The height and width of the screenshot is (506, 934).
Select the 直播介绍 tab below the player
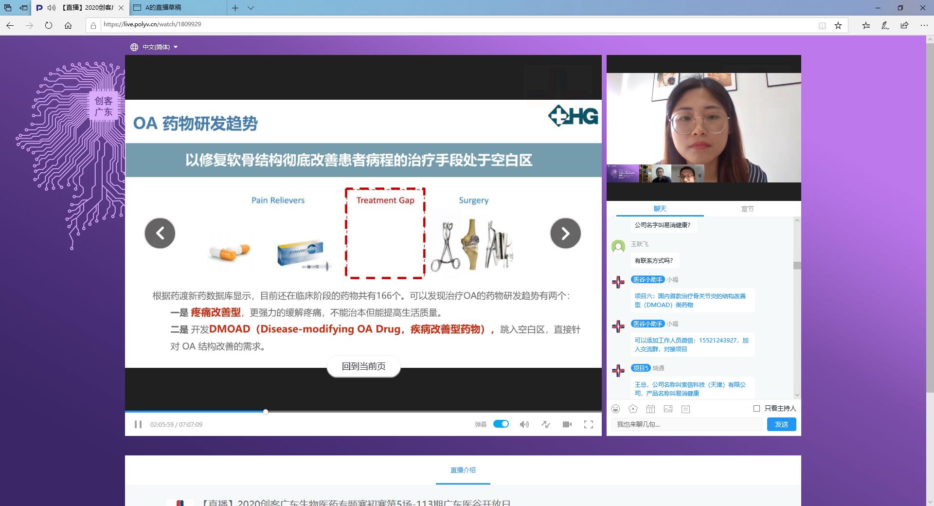pos(463,470)
